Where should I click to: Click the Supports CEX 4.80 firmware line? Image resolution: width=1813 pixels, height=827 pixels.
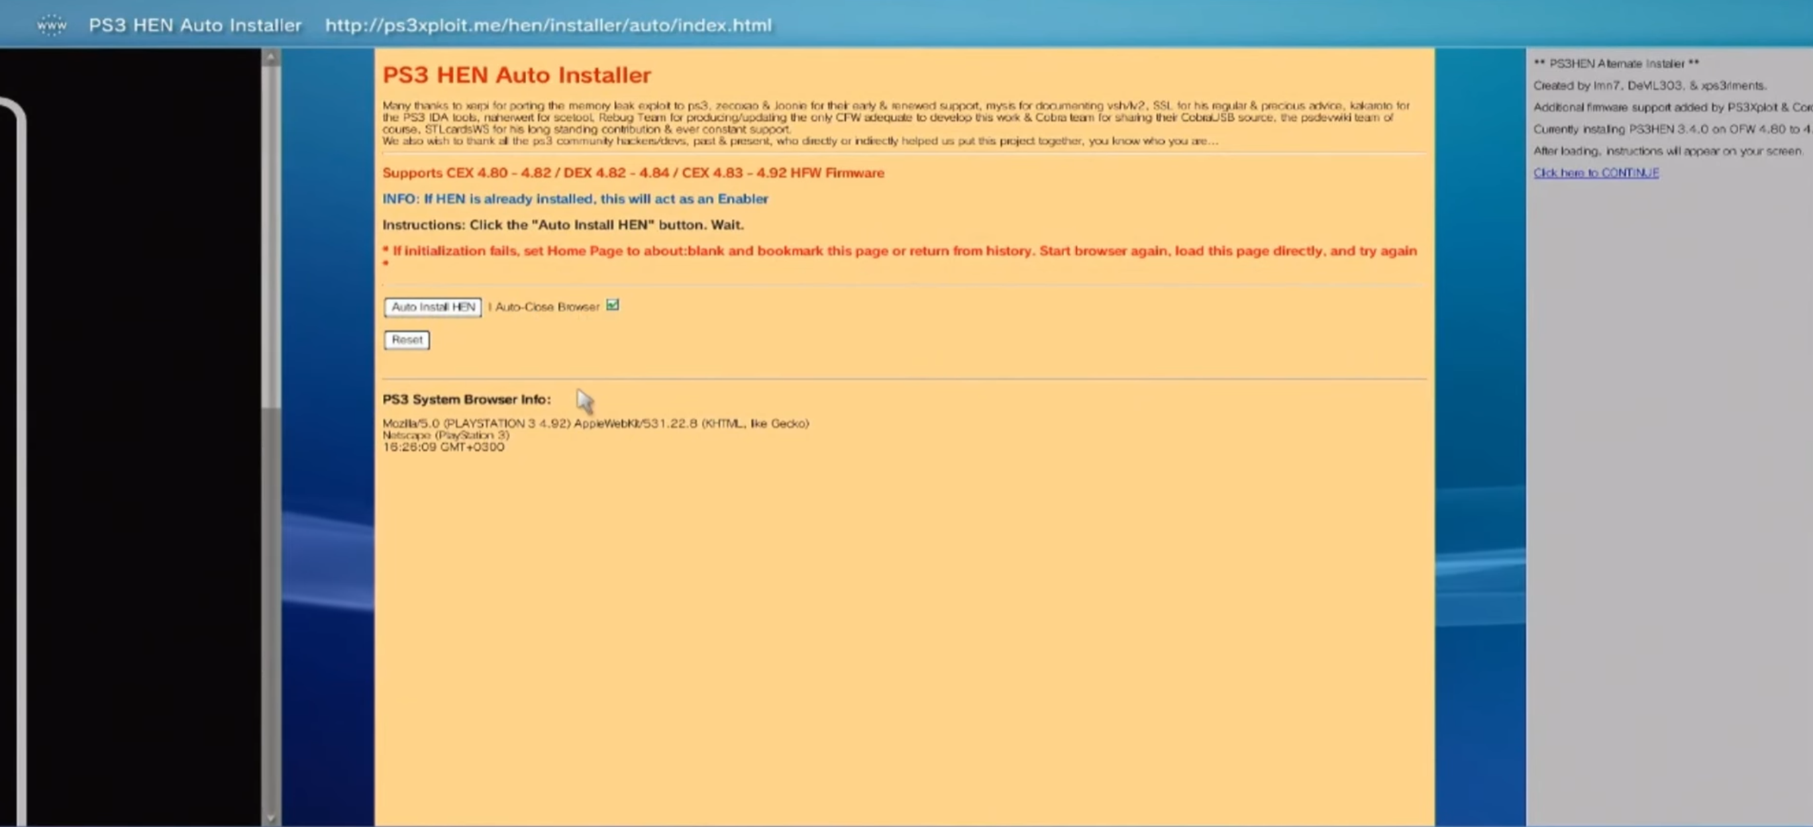tap(633, 173)
